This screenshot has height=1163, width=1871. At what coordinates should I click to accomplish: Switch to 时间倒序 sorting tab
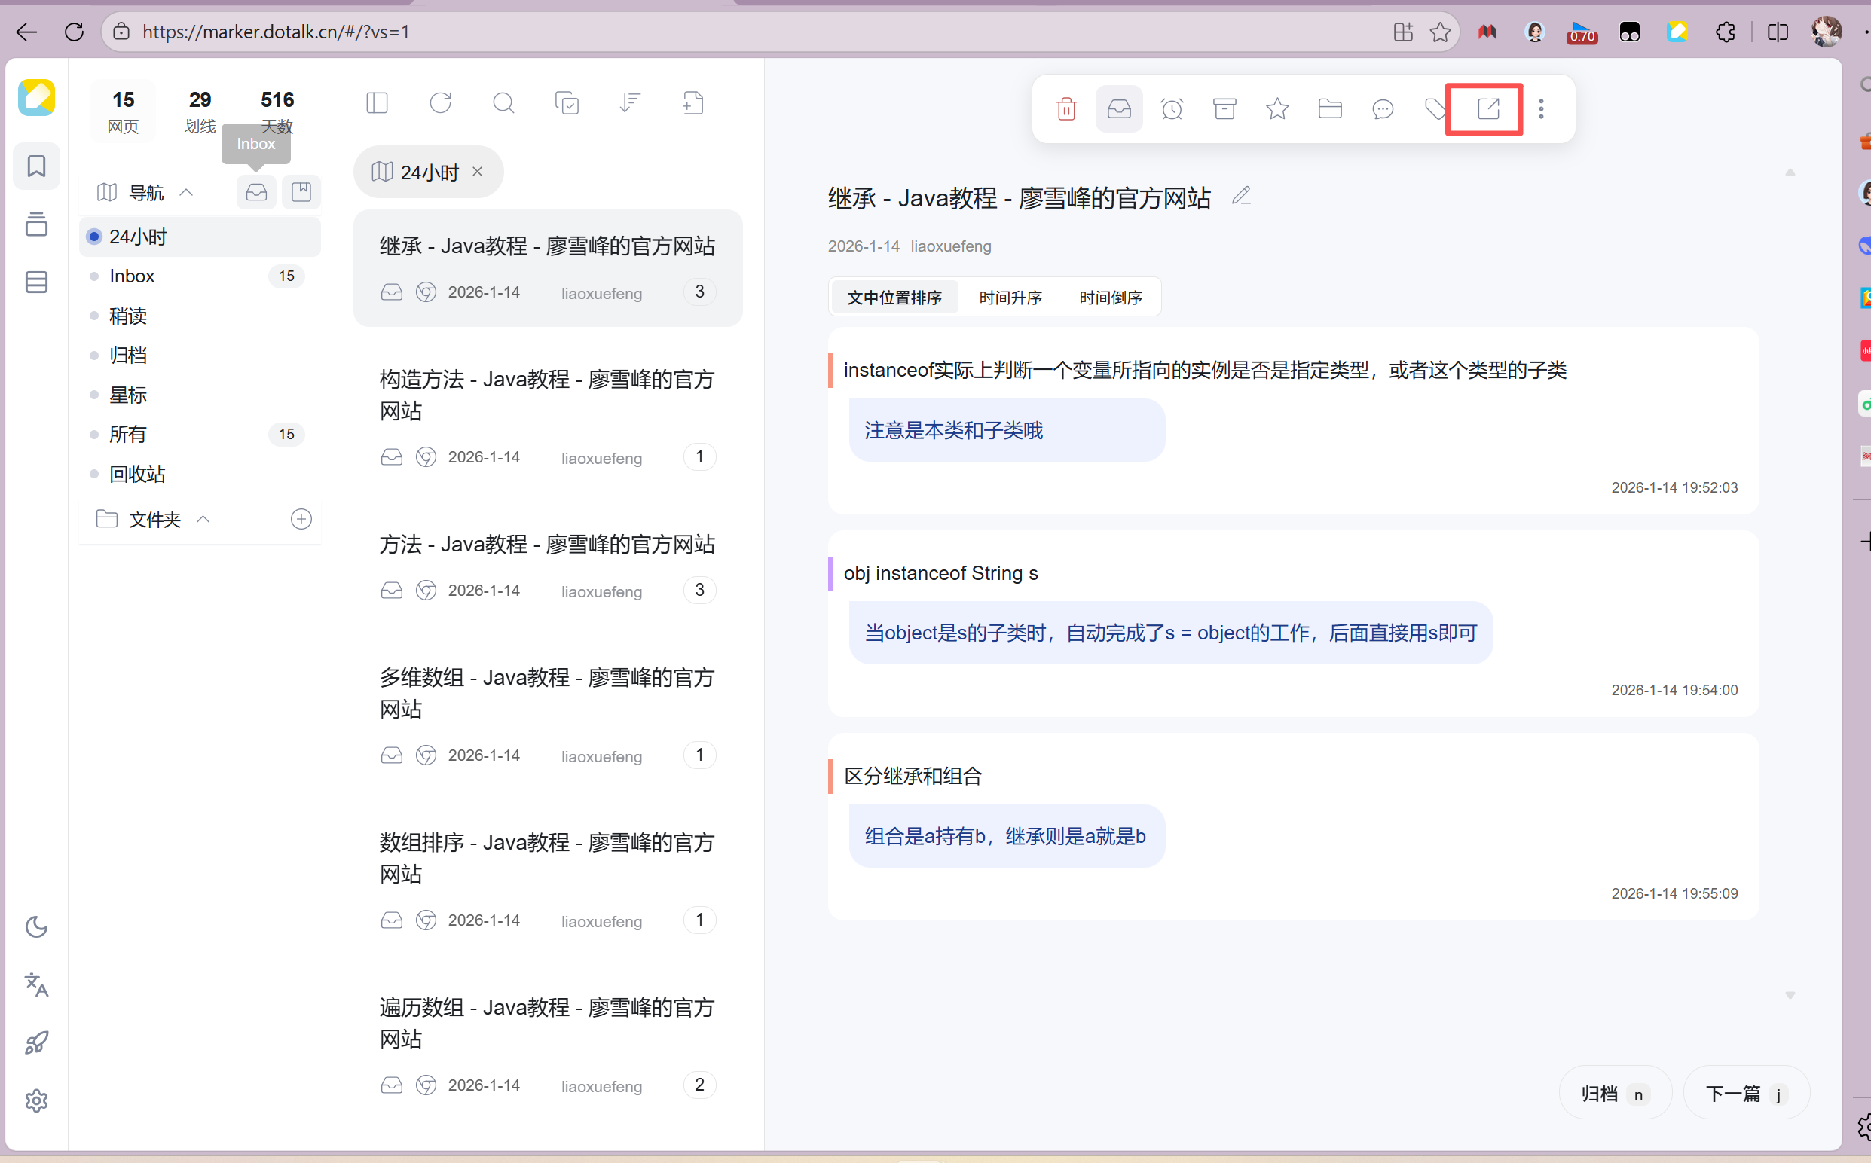pyautogui.click(x=1110, y=298)
